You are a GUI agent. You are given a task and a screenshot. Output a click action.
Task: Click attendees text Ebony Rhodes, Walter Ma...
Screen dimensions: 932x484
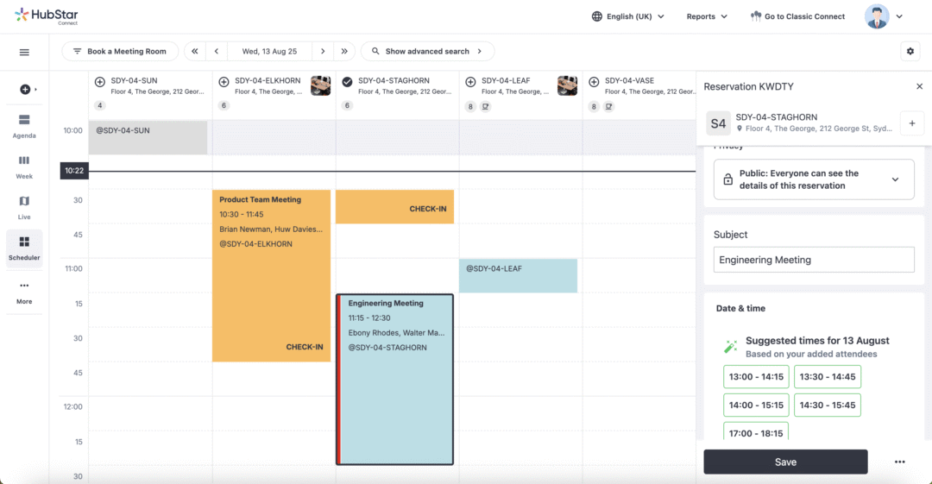tap(396, 332)
